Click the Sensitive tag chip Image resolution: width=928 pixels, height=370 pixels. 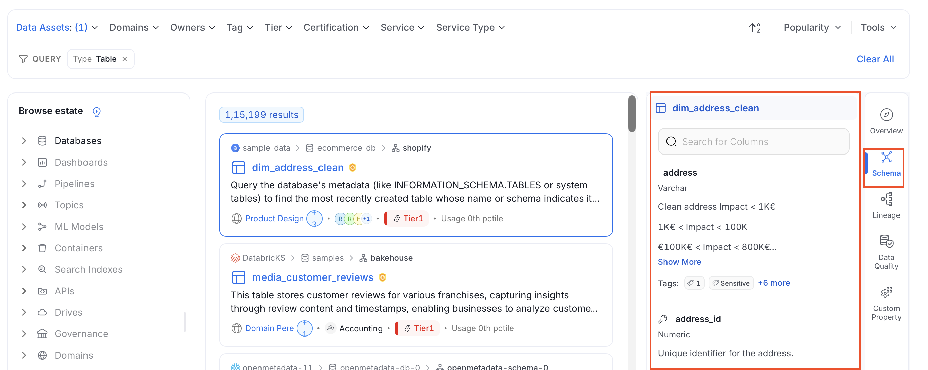731,283
